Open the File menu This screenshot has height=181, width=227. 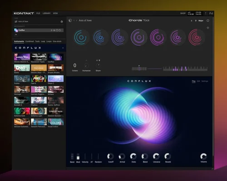[x=38, y=13]
